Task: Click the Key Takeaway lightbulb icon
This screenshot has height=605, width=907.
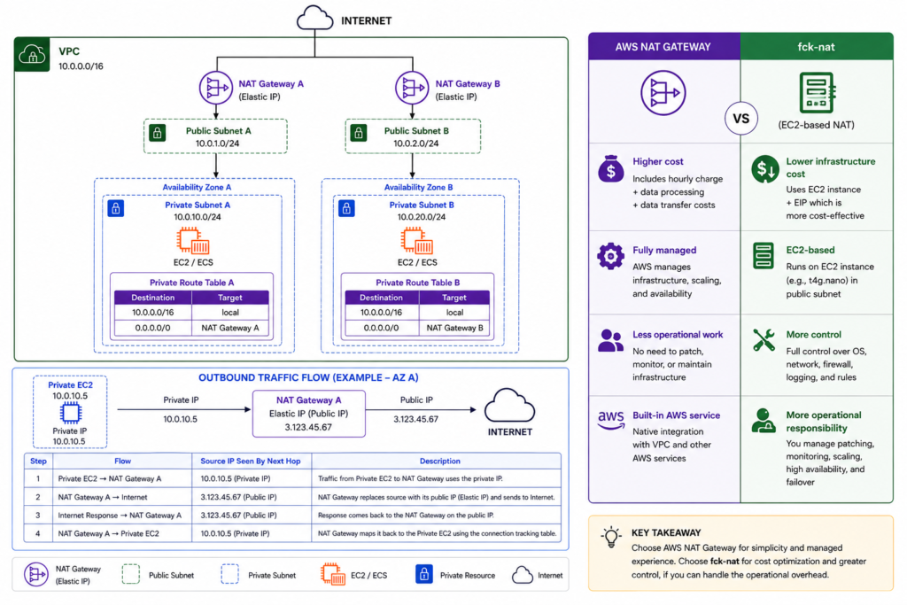Action: click(611, 538)
